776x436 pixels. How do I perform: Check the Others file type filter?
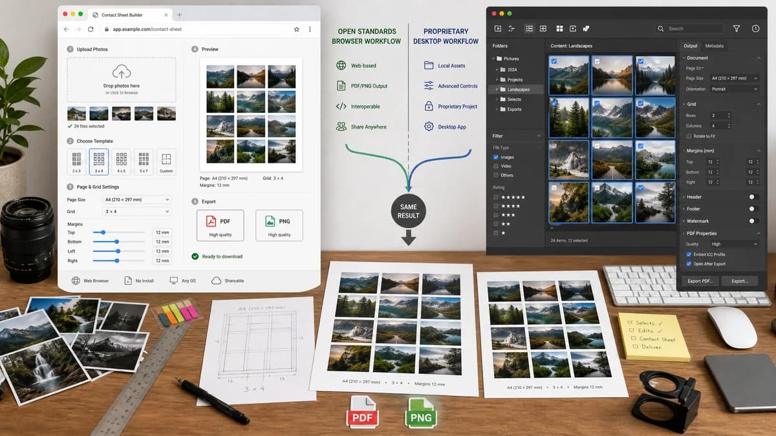[496, 175]
